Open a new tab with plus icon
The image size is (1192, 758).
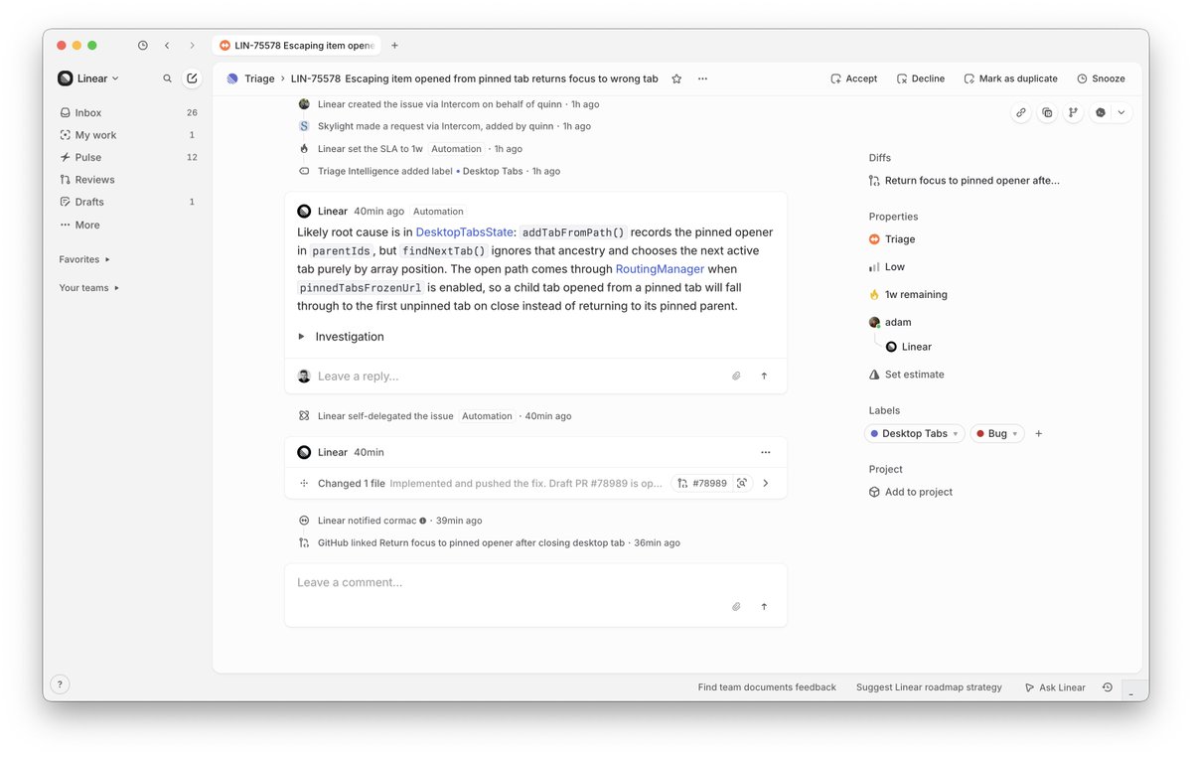394,46
